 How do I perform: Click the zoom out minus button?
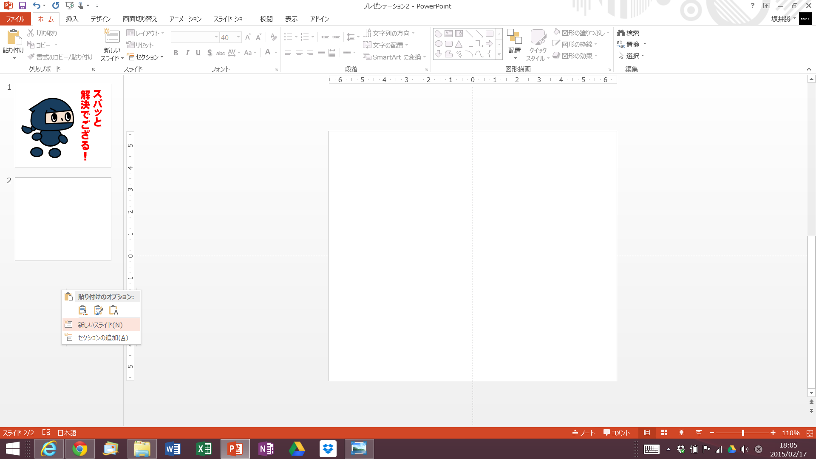(x=712, y=433)
